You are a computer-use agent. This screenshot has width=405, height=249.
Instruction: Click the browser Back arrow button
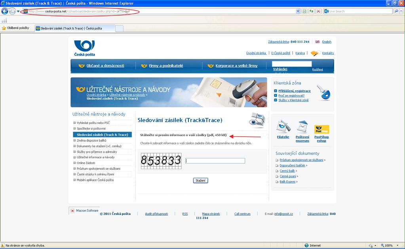pyautogui.click(x=5, y=11)
